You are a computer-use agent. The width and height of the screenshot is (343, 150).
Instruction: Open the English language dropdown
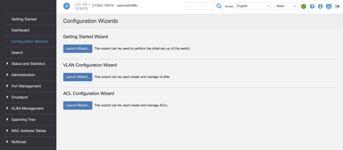tap(253, 6)
